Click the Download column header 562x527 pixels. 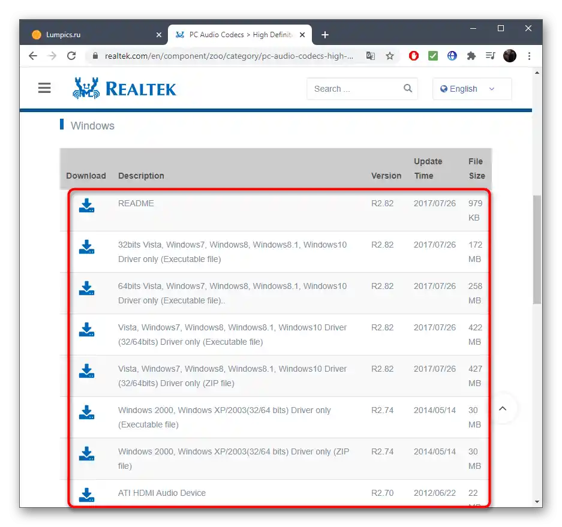[86, 176]
